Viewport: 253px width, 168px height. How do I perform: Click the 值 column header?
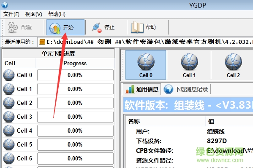(x=229, y=121)
